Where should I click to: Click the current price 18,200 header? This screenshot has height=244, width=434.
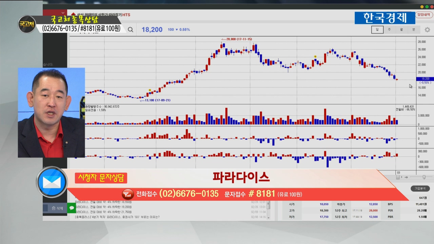point(152,29)
